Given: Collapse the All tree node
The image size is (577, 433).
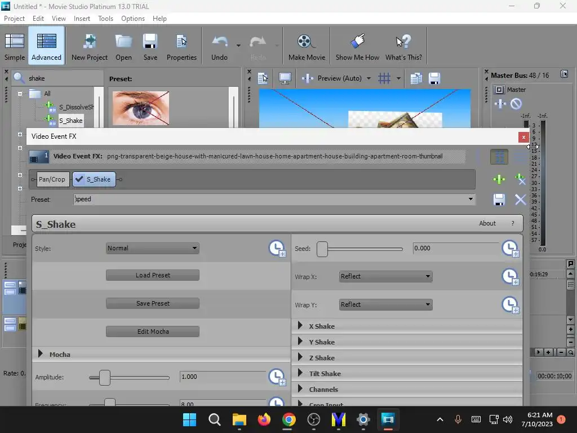Looking at the screenshot, I should pos(20,94).
